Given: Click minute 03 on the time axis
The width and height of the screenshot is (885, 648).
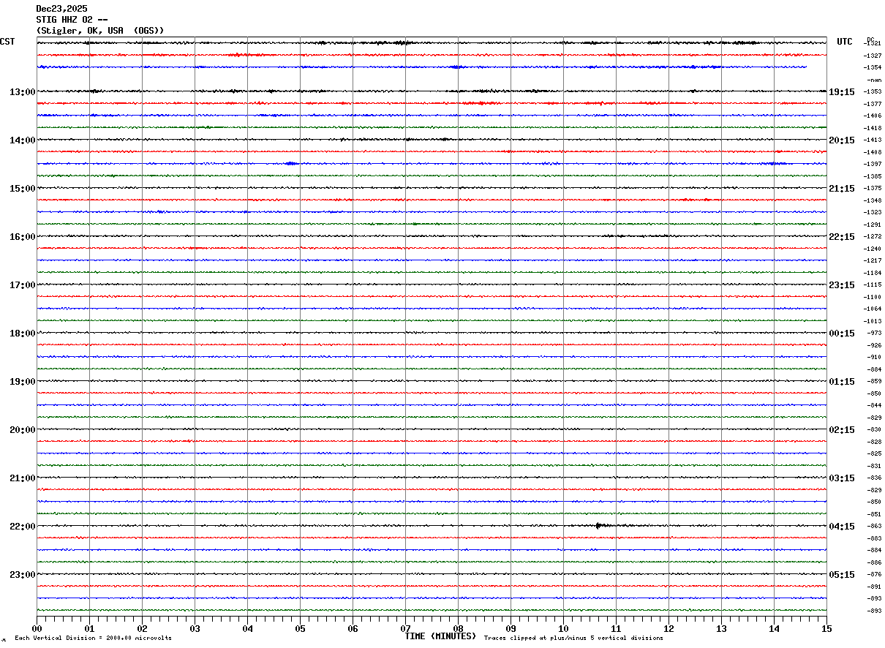Looking at the screenshot, I should pos(195,628).
